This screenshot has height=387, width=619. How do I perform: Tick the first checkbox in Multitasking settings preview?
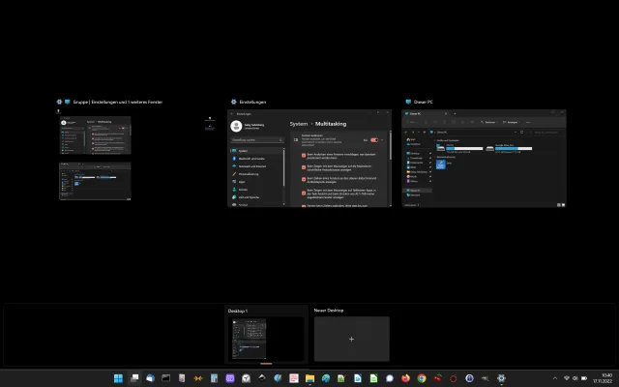coord(304,154)
